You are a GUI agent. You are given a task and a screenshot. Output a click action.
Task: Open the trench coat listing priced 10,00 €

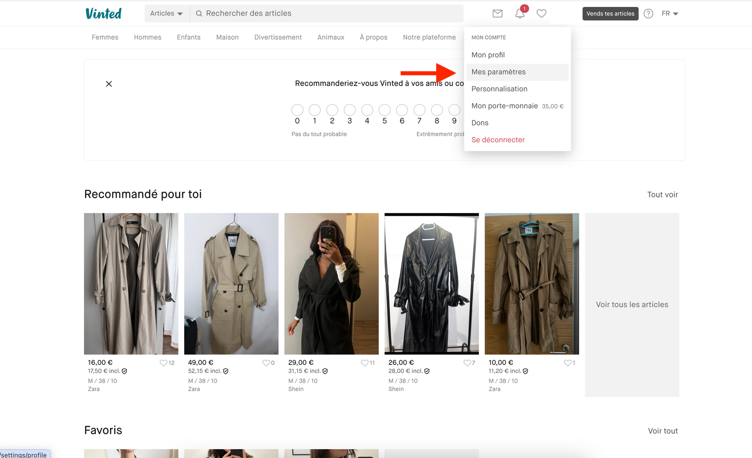point(532,283)
